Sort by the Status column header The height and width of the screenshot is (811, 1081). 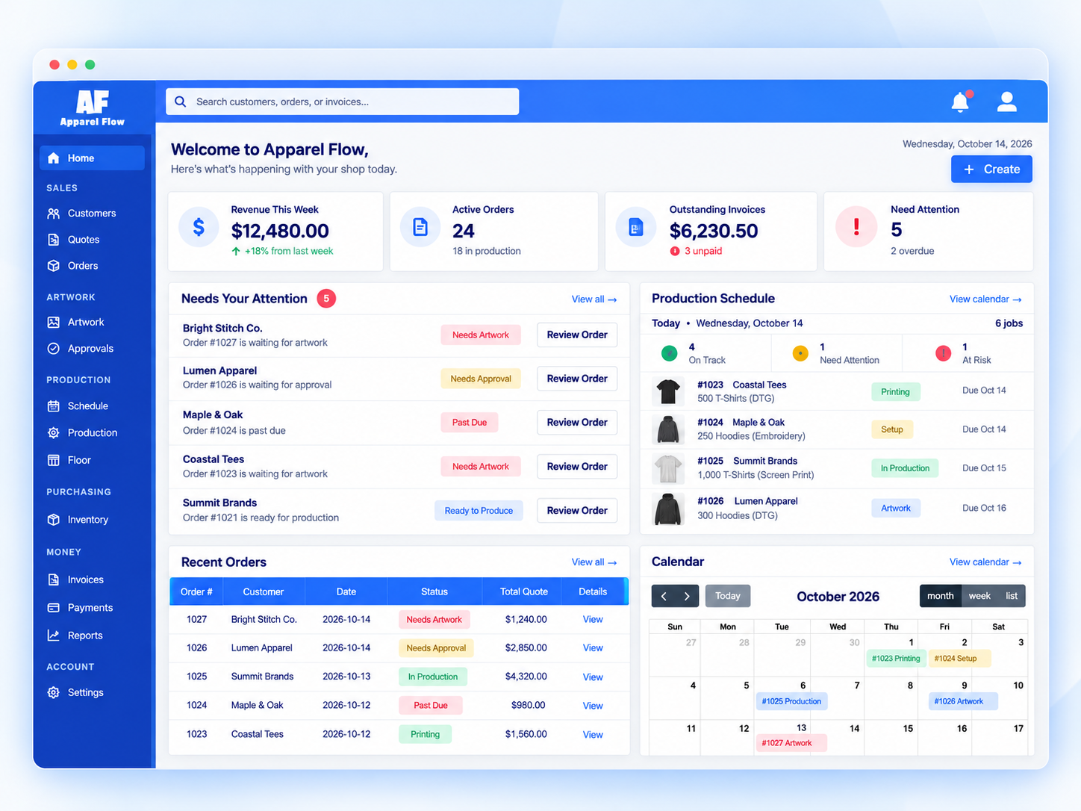click(x=434, y=592)
